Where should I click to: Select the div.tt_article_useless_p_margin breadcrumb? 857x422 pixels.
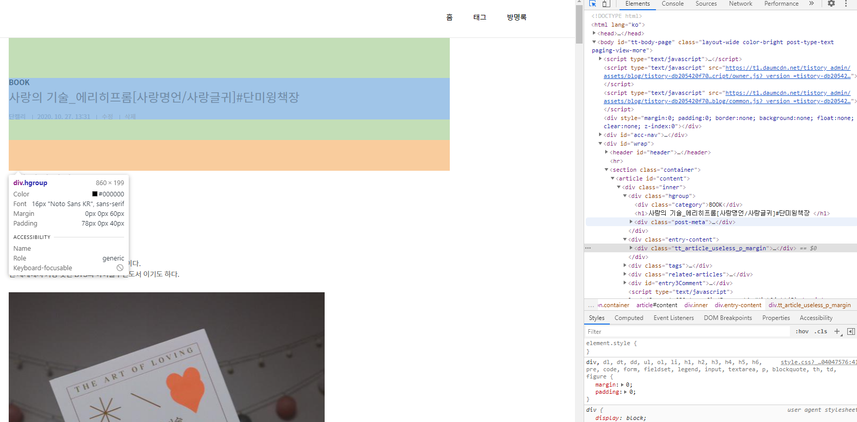[809, 305]
